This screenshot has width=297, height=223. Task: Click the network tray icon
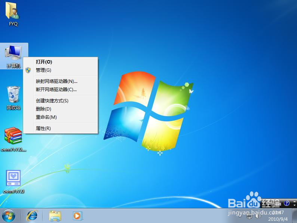coord(249,216)
